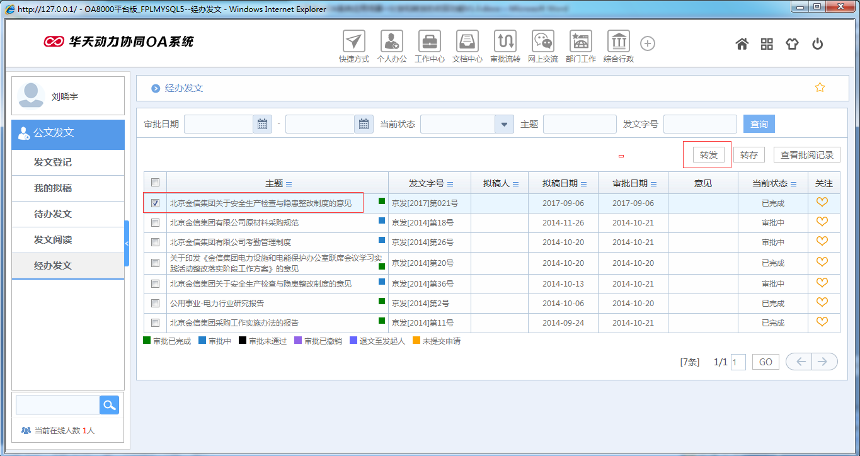Open the start date calendar picker
The width and height of the screenshot is (860, 456).
262,123
